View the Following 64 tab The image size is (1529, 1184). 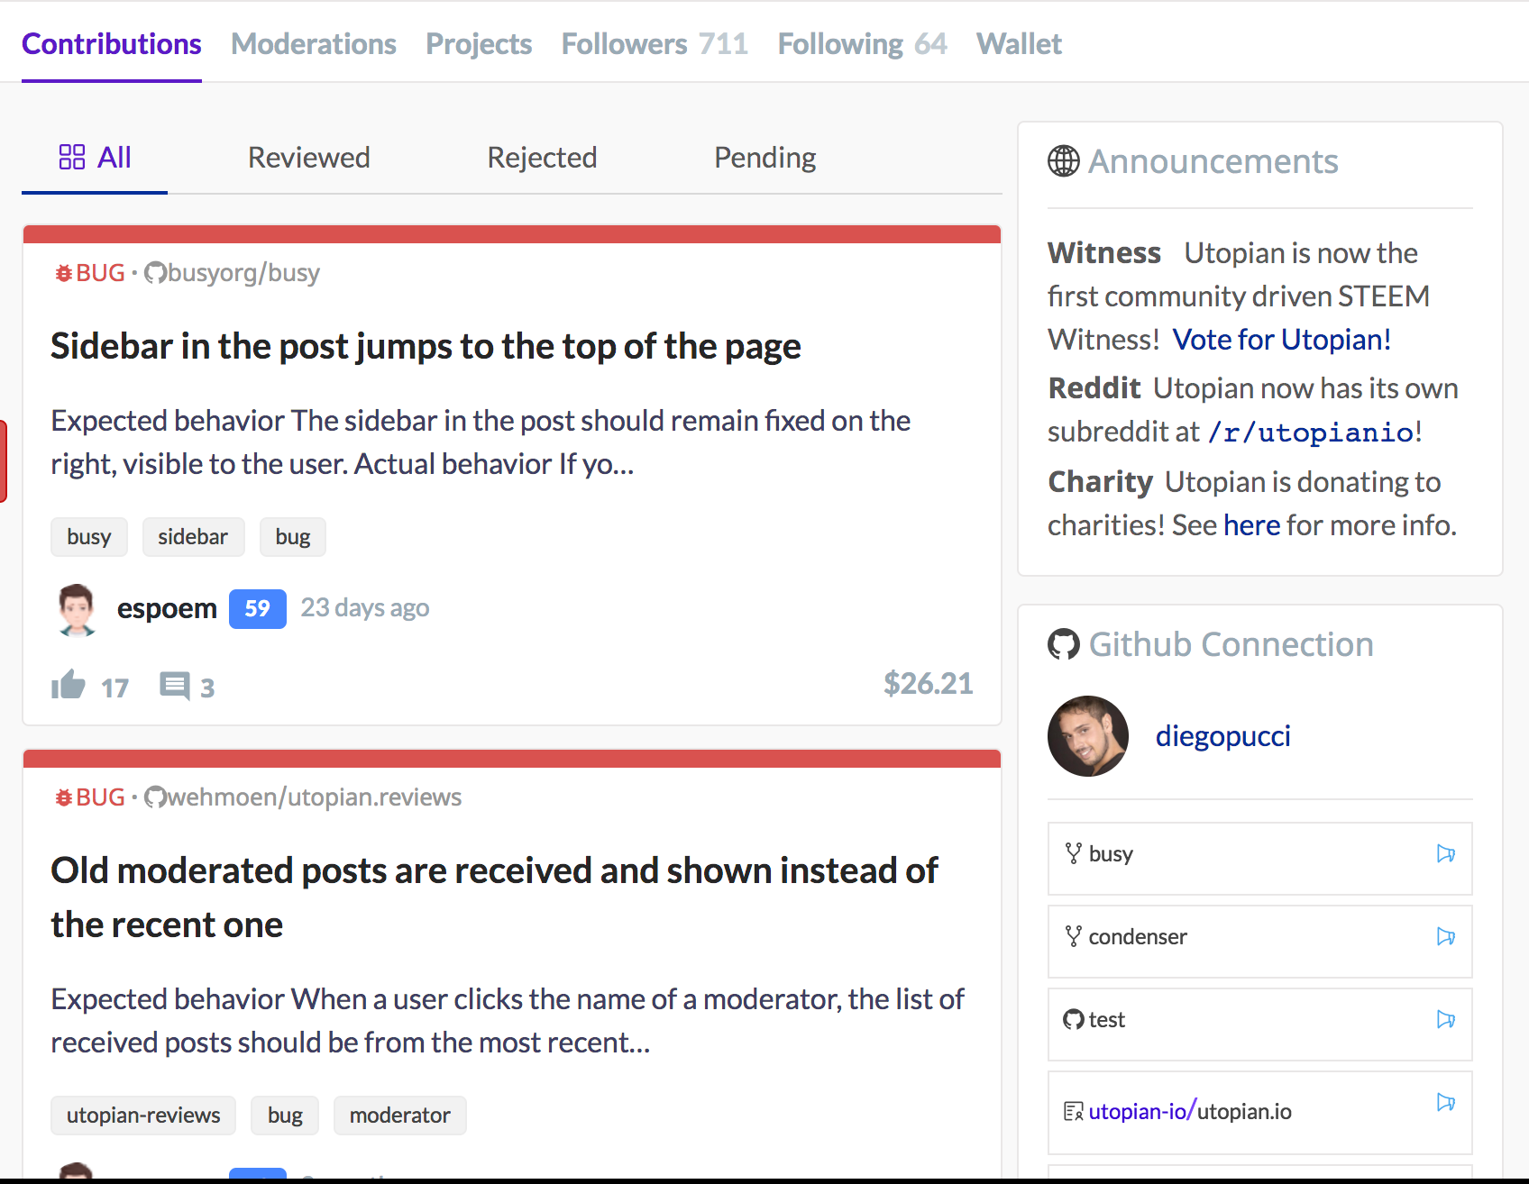[x=863, y=44]
